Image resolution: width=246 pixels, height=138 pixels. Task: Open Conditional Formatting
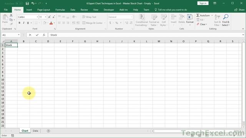(141, 20)
